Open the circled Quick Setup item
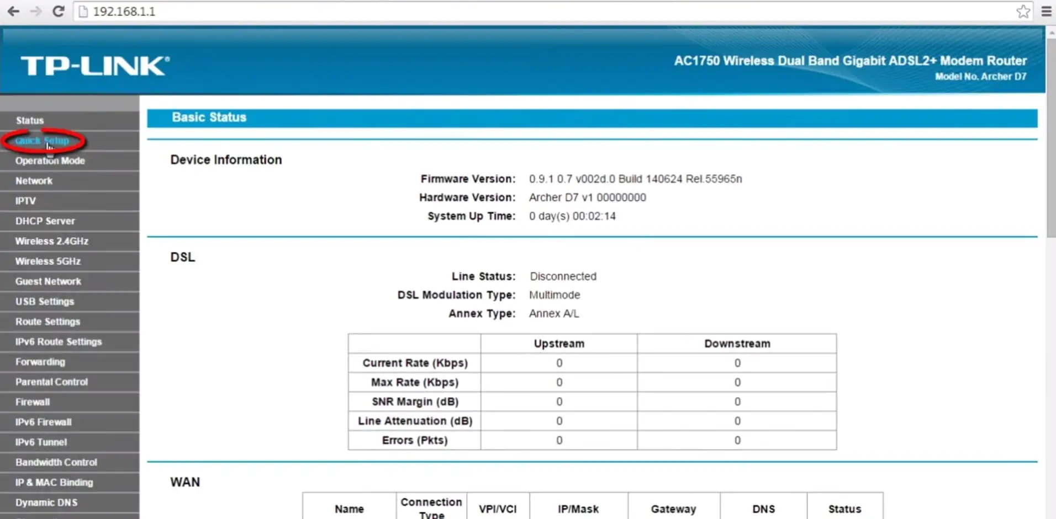The height and width of the screenshot is (519, 1056). (x=42, y=140)
